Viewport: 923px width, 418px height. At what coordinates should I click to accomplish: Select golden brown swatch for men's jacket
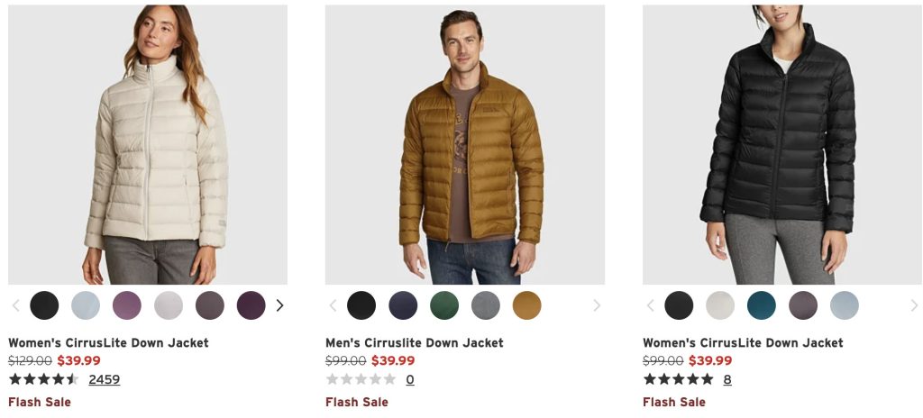pyautogui.click(x=526, y=305)
